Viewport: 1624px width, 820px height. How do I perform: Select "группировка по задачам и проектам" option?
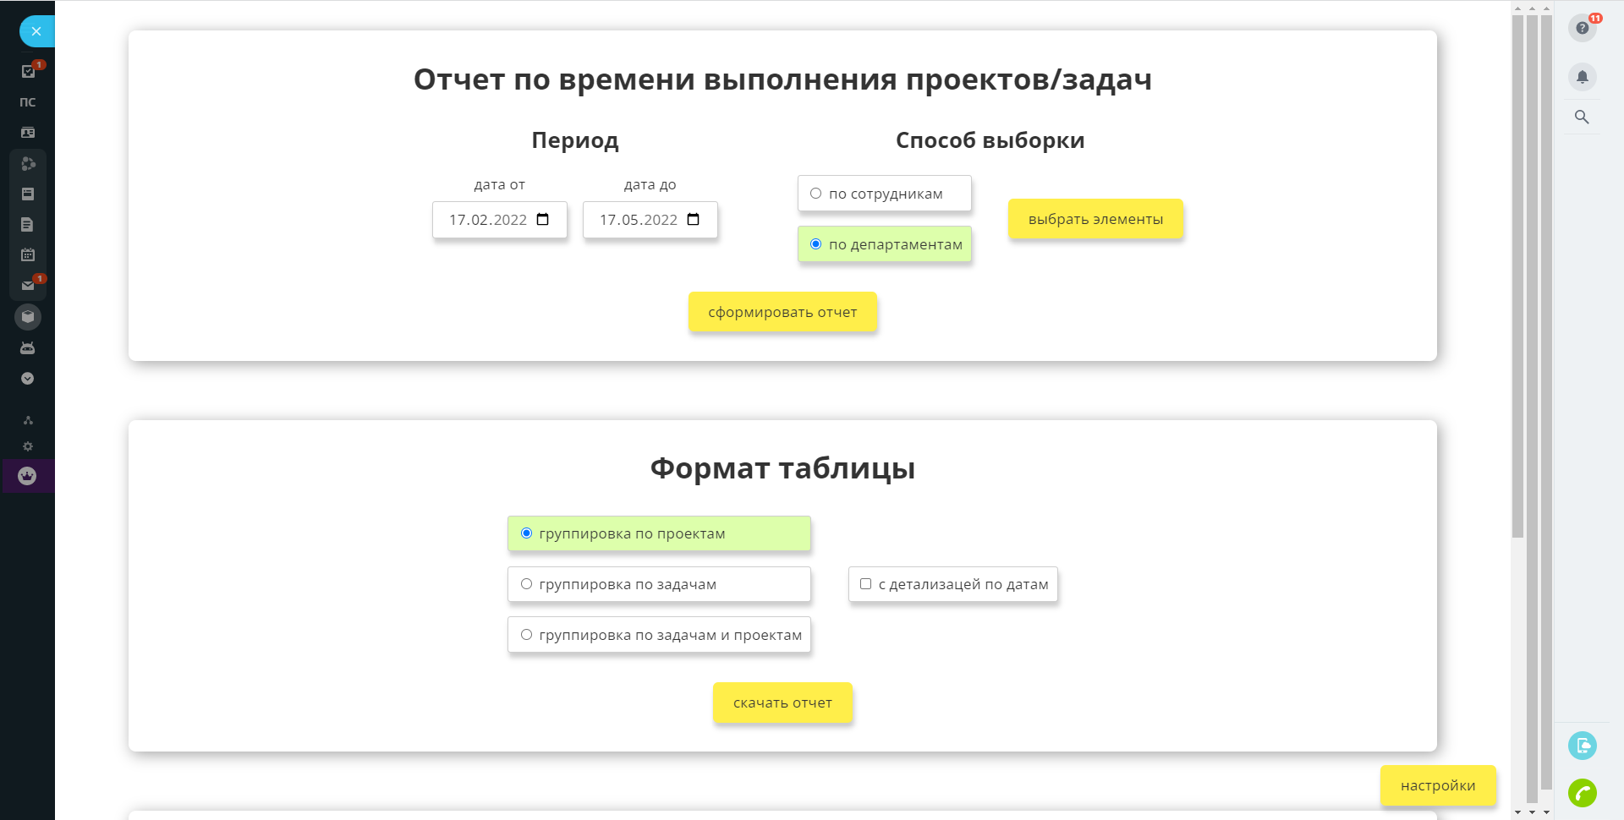tap(659, 635)
